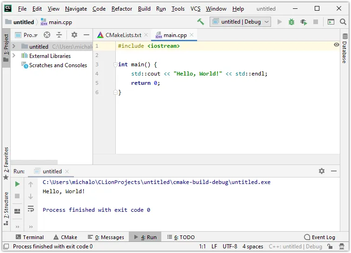Open the VCS menu
Image resolution: width=351 pixels, height=253 pixels.
(x=195, y=9)
